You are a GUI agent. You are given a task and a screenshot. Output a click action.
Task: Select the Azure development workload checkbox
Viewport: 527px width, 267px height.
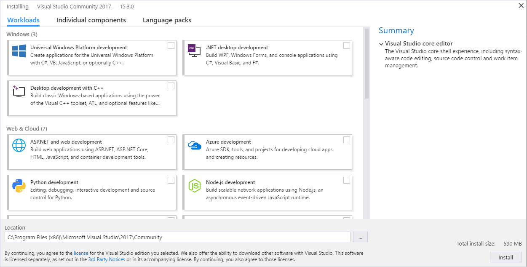[x=346, y=140]
